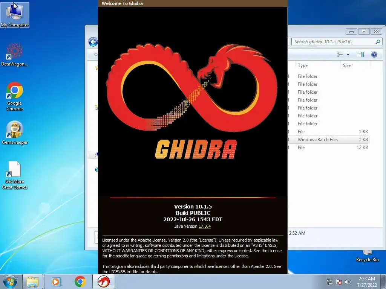The image size is (386, 289).
Task: Open the view options dropdown arrow
Action: tap(348, 55)
